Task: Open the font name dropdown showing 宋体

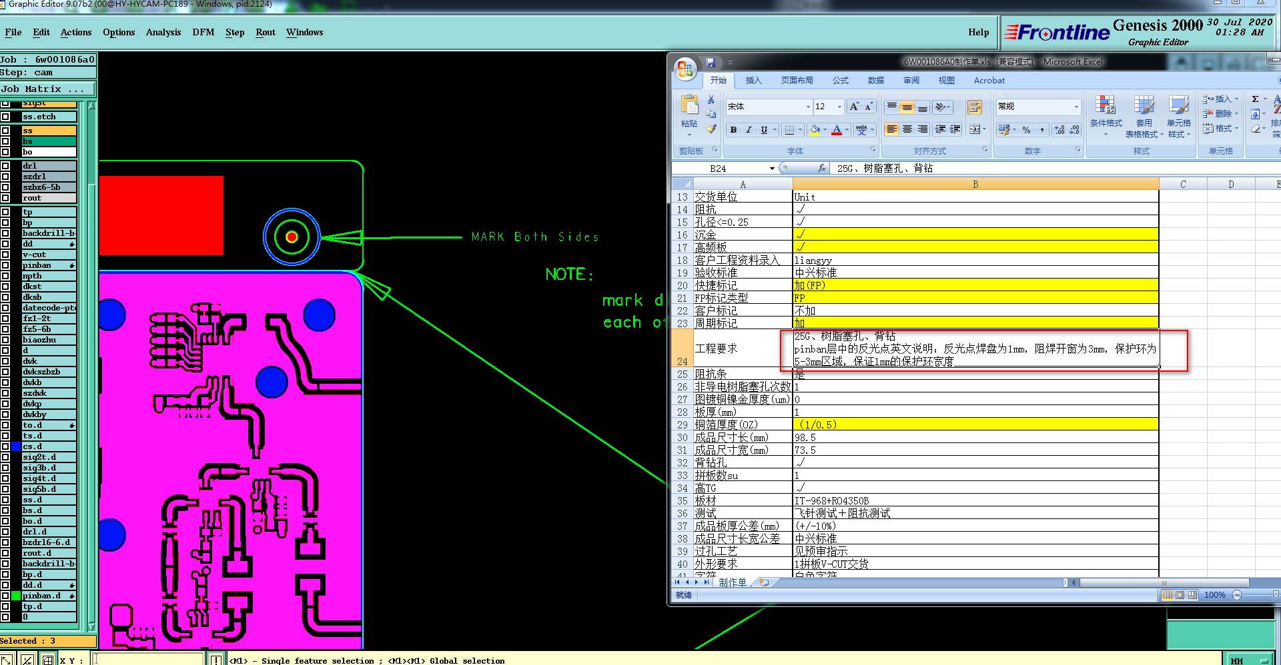Action: click(x=808, y=107)
